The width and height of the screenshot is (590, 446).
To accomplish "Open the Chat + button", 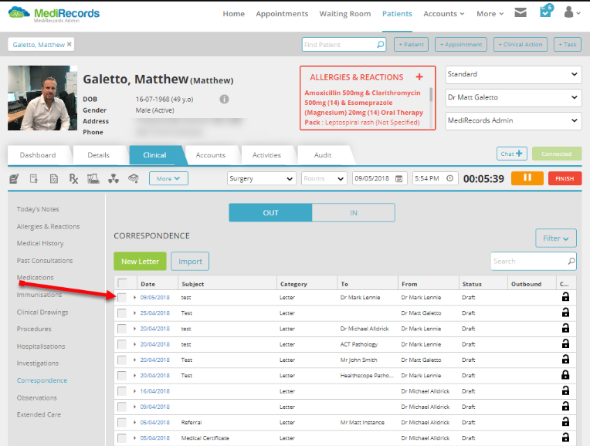I will 512,154.
